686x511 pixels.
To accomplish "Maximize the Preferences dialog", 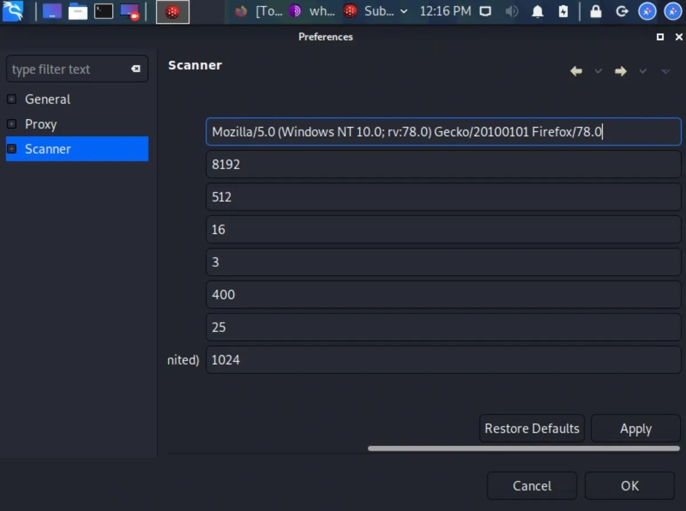I will [660, 37].
